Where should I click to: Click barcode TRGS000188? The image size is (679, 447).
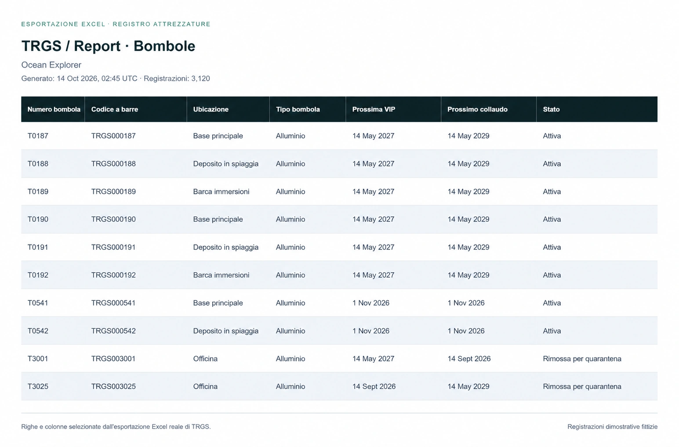click(113, 164)
